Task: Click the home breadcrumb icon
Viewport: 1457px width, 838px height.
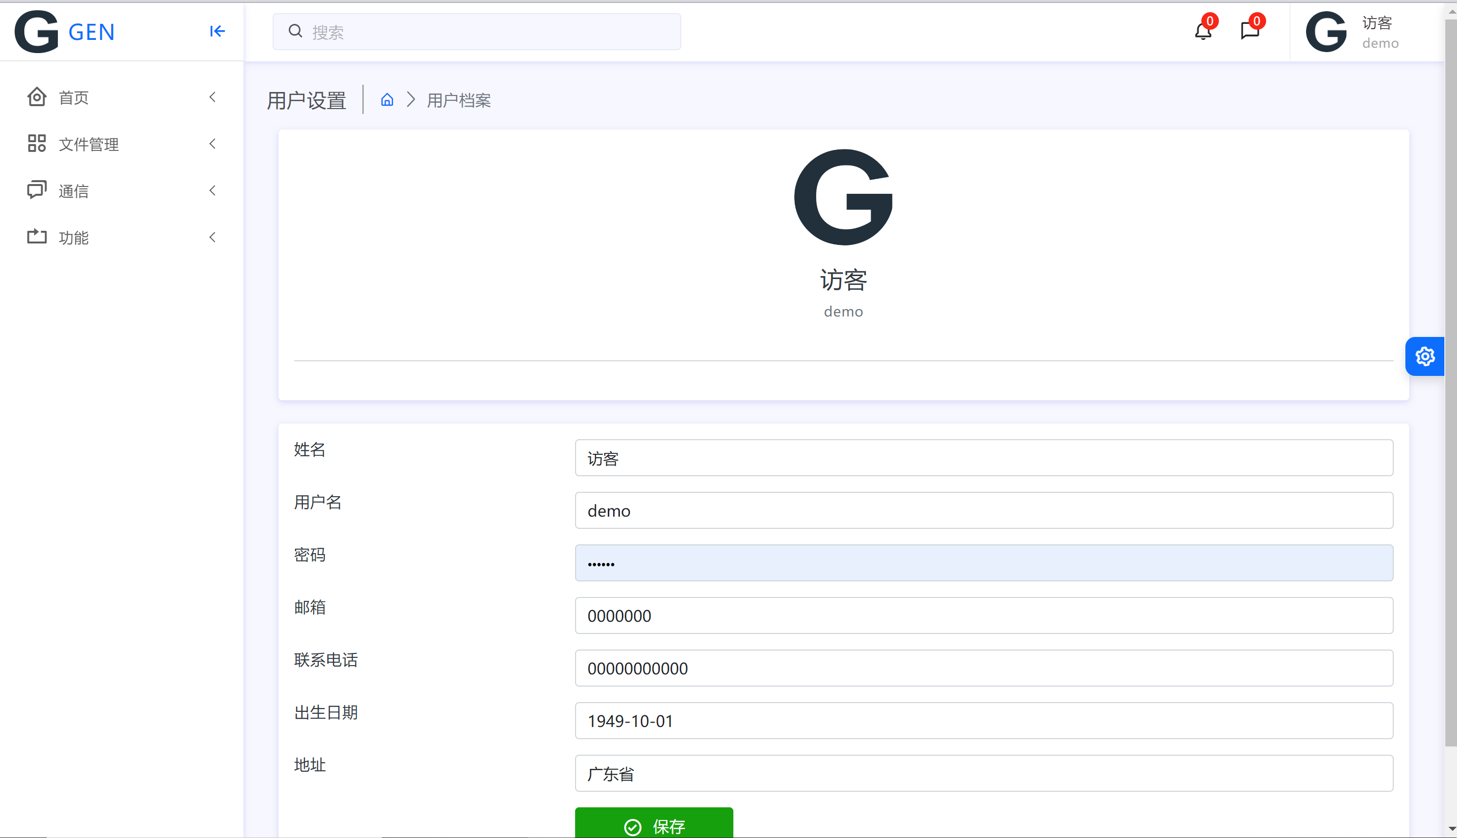Action: click(387, 99)
